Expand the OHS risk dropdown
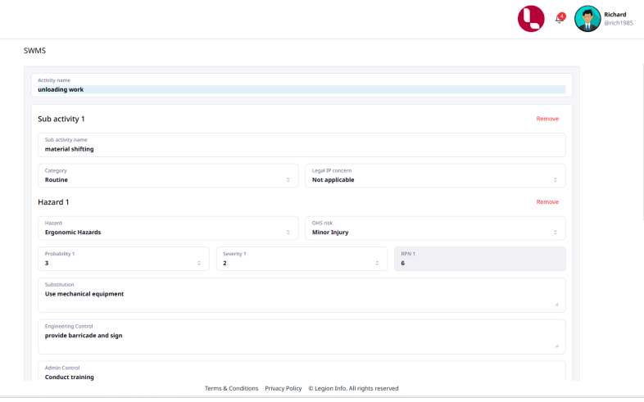Image resolution: width=644 pixels, height=402 pixels. tap(435, 228)
